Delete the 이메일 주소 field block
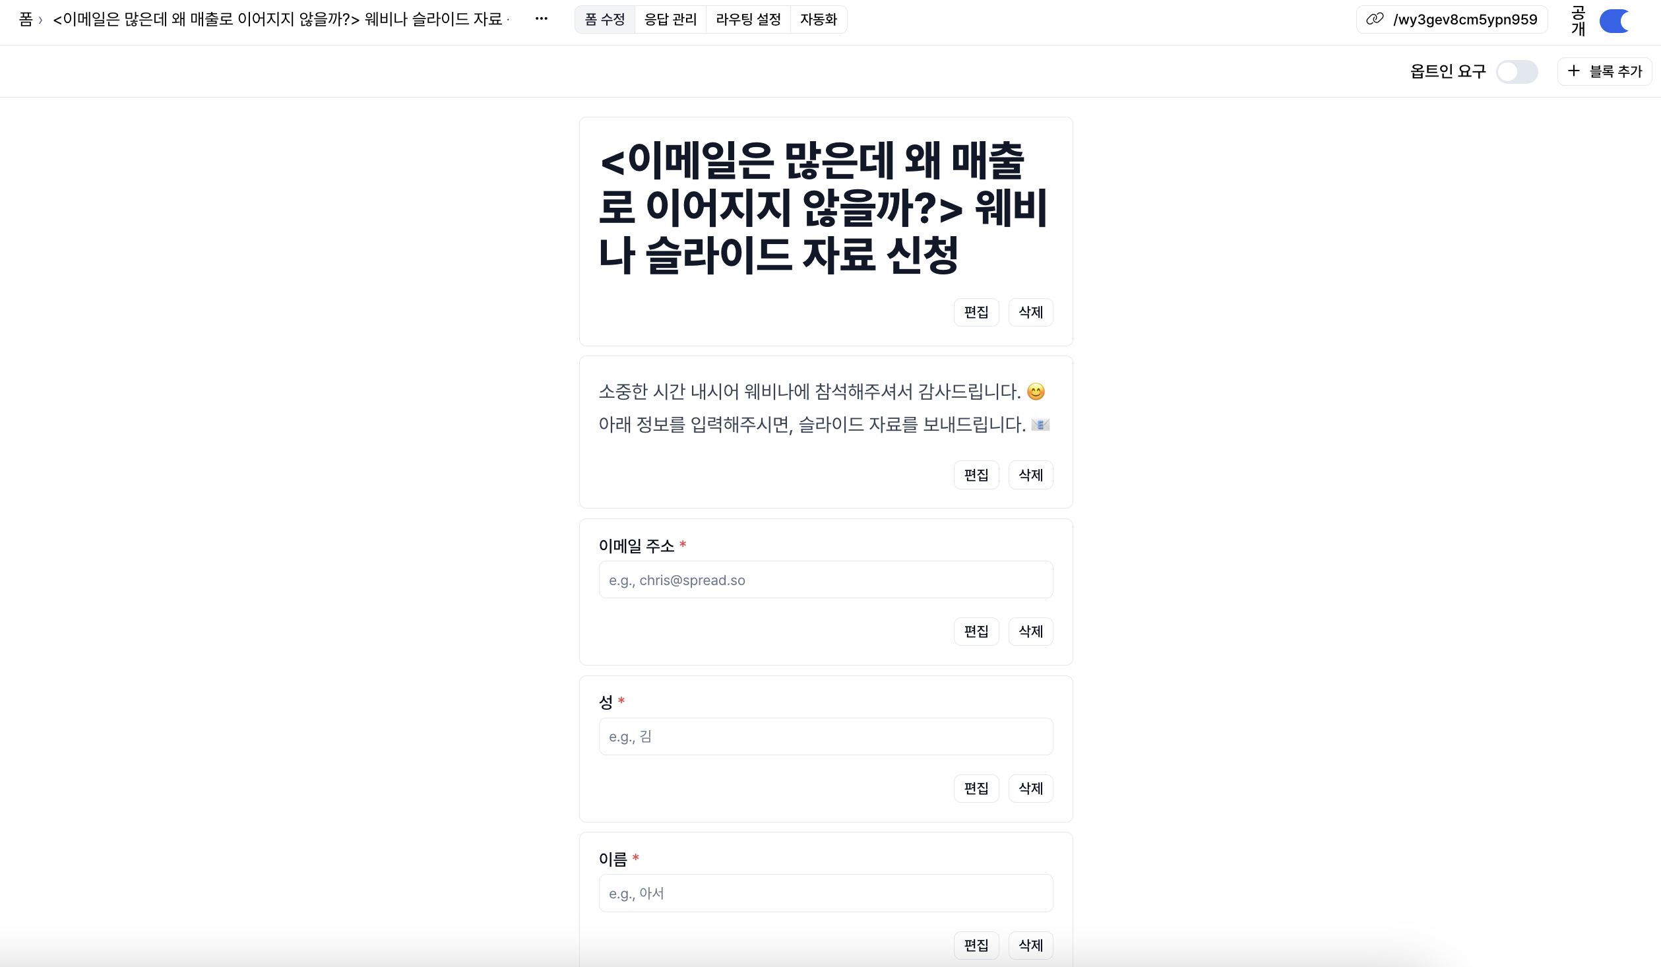 tap(1030, 631)
